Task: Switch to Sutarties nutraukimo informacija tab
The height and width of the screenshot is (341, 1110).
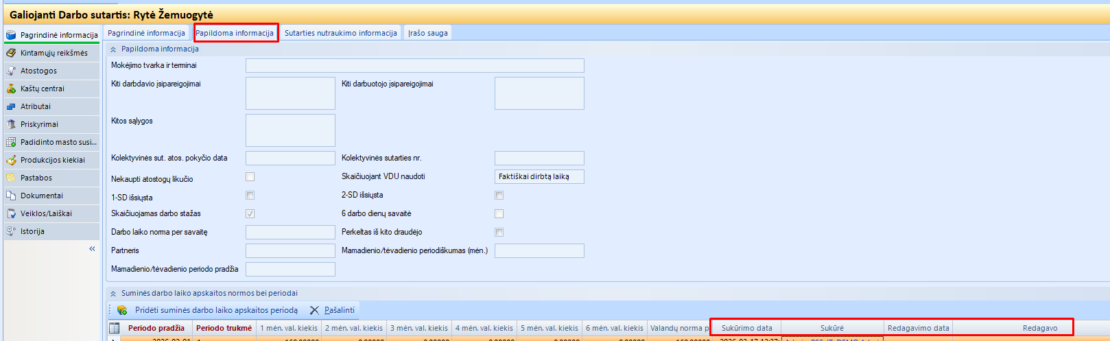Action: (x=340, y=33)
